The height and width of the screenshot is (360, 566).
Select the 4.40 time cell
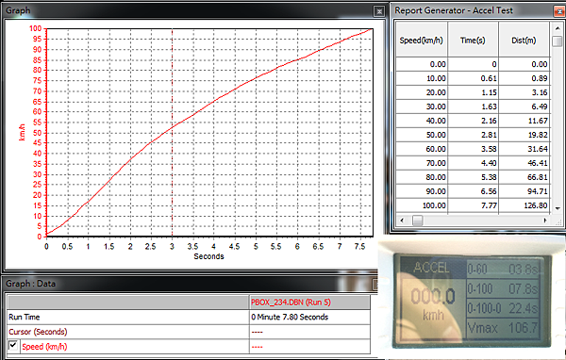click(473, 163)
